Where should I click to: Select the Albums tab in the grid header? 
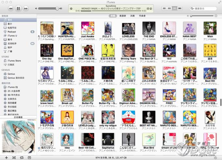[x=113, y=16]
